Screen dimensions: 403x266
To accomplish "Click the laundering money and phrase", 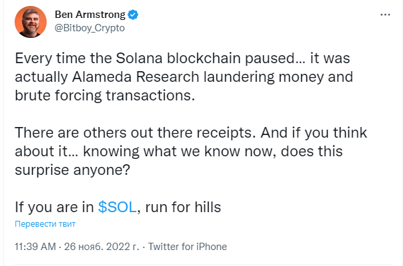I will coord(278,76).
